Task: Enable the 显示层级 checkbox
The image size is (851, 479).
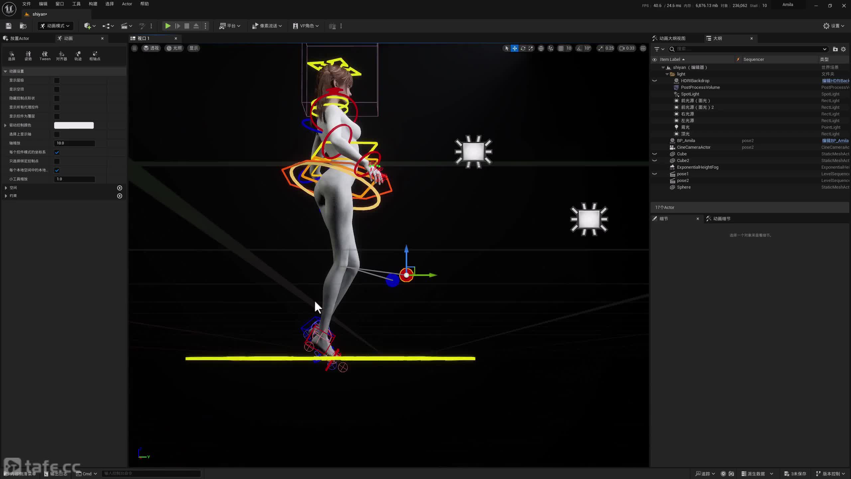Action: [57, 80]
